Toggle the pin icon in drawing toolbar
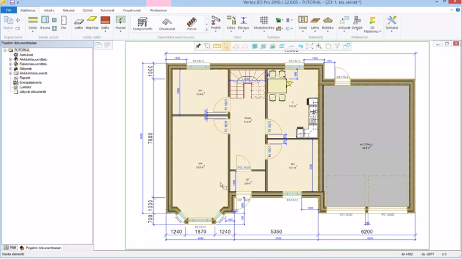 pyautogui.click(x=198, y=46)
